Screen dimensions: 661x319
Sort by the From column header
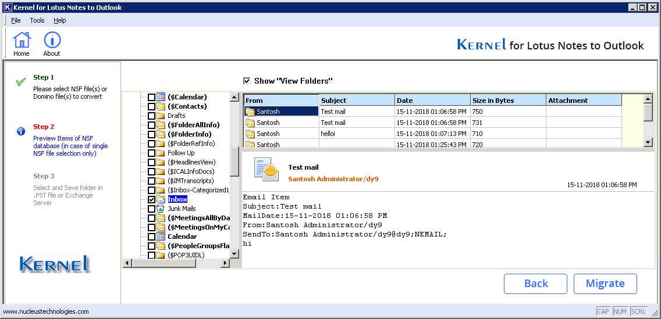[x=281, y=100]
